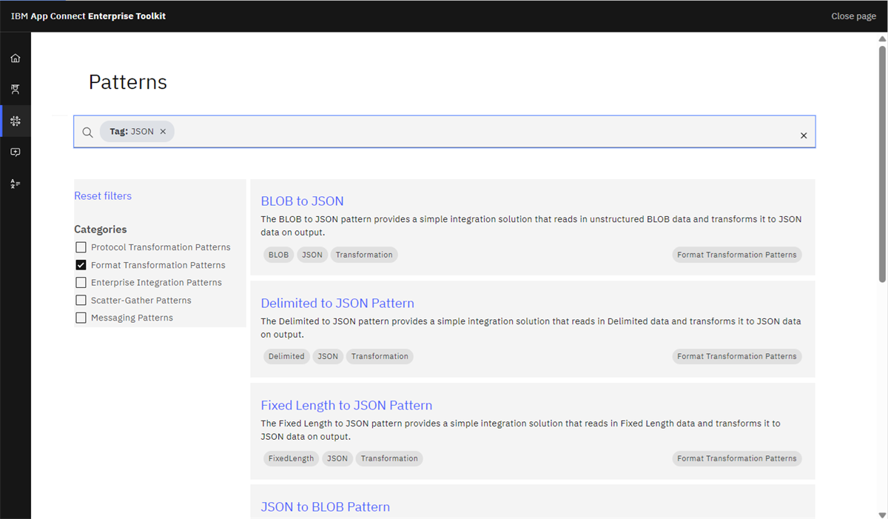Select the Delimited tag under Delimited to JSON
The height and width of the screenshot is (519, 888).
point(286,356)
